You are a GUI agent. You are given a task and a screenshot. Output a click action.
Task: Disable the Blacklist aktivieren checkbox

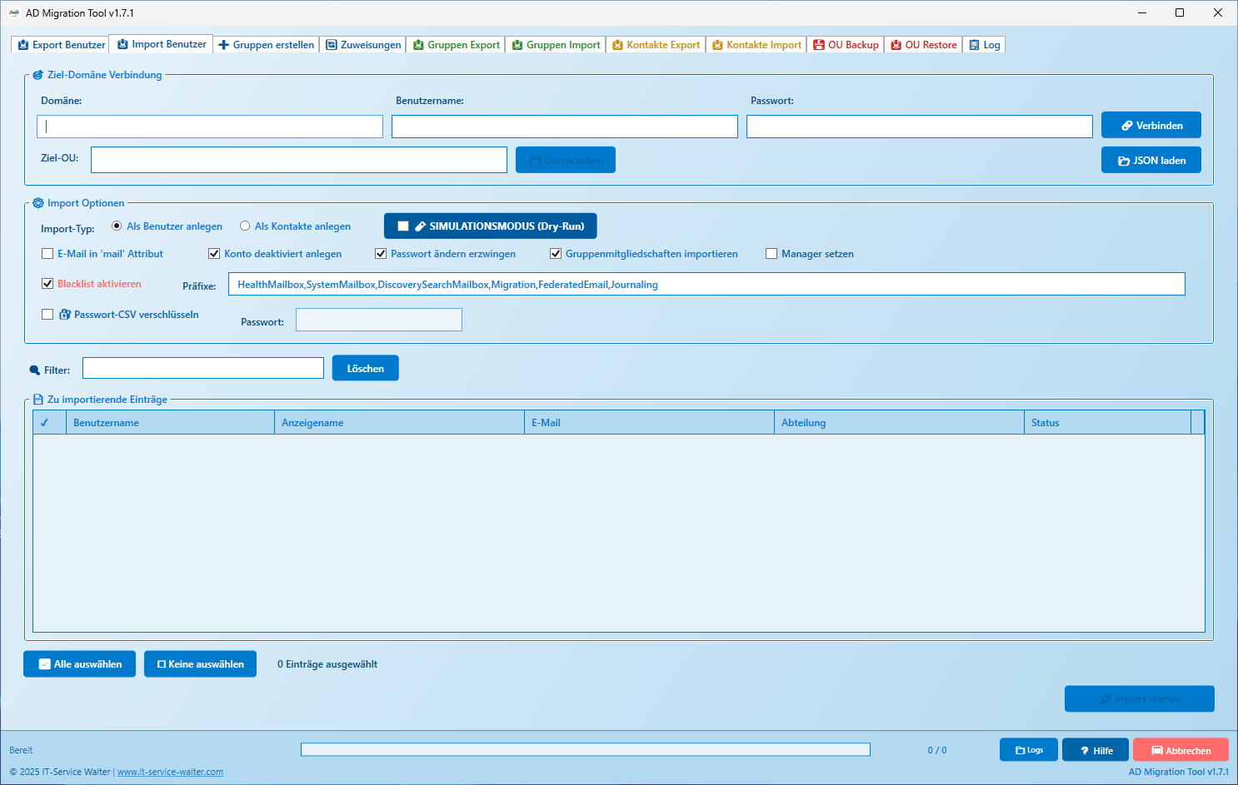pos(47,284)
